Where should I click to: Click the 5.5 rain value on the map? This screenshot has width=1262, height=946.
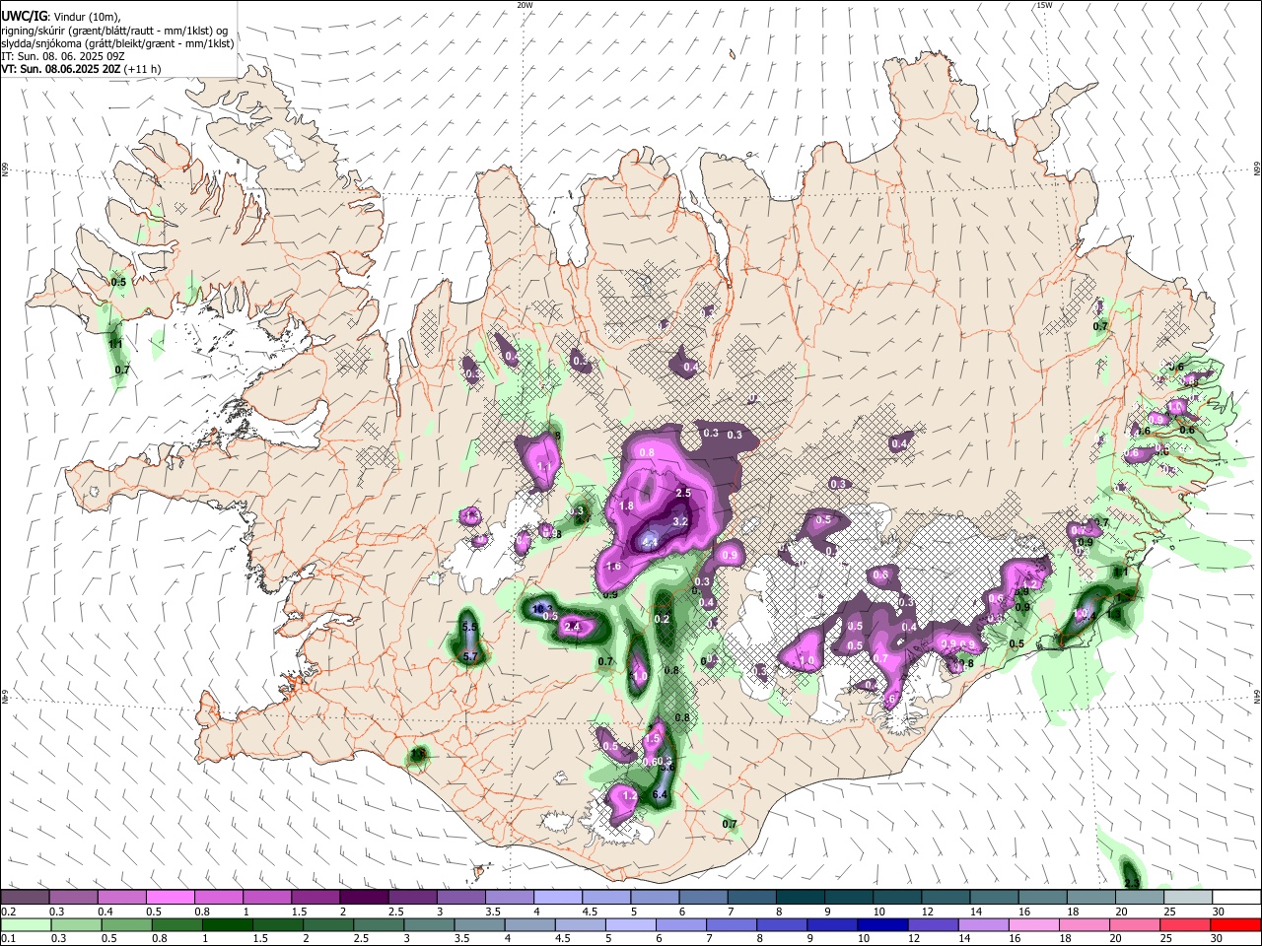[x=470, y=627]
